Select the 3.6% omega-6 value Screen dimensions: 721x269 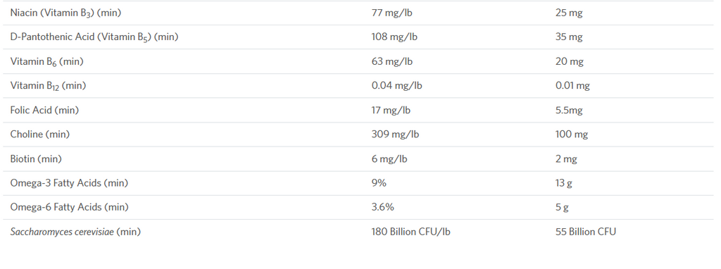click(382, 207)
